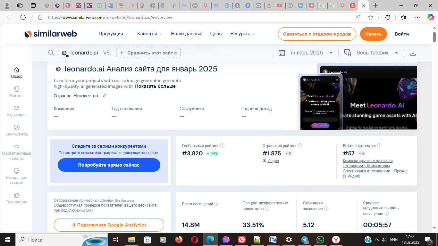Viewport: 438px width, 246px height.
Task: Show hidden system tray icons chevron
Action: [376, 240]
